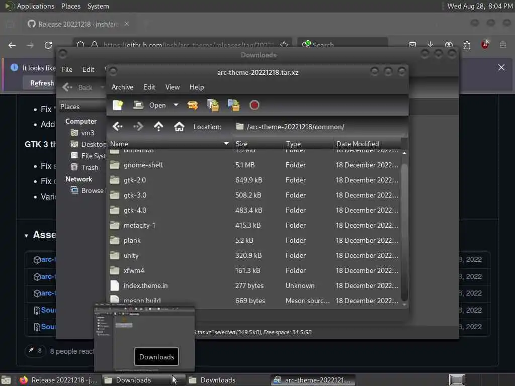Open the Edit menu in archive manager
Screen dimensions: 515x386
(149, 87)
